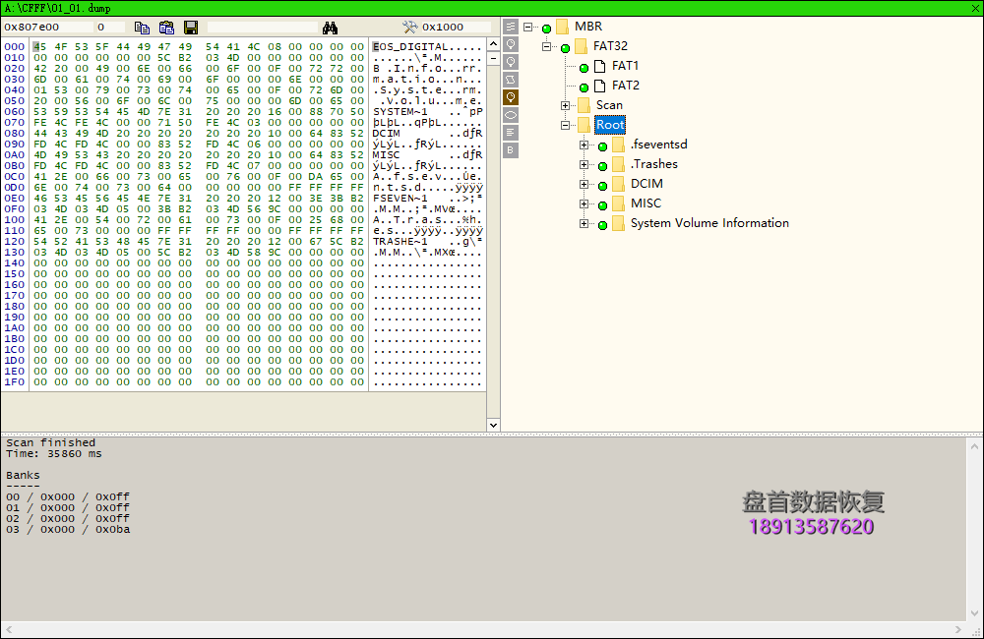Expand the System Volume Information node
Viewport: 984px width, 639px height.
pyautogui.click(x=583, y=223)
